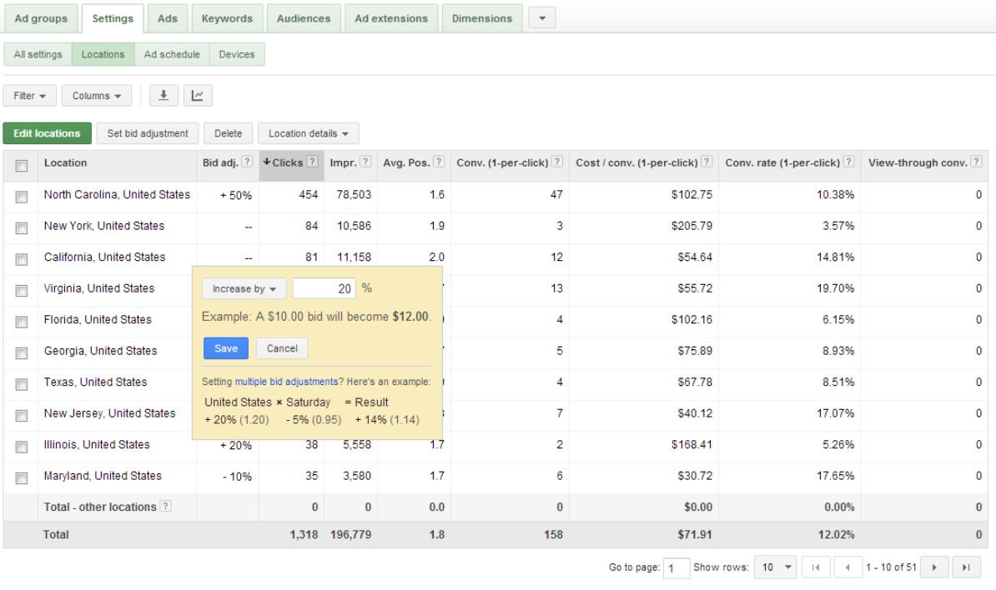Open help icon beside Avg. Pos. header

point(438,161)
